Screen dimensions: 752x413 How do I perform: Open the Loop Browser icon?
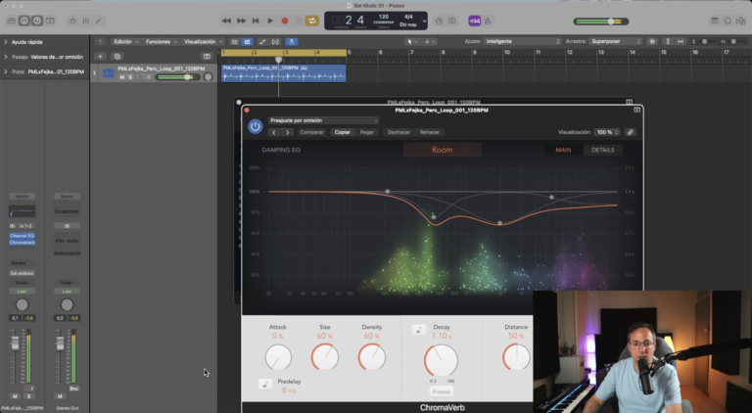tap(728, 22)
